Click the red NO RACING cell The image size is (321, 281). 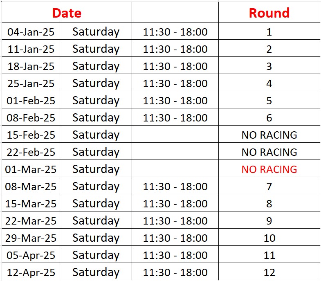(269, 169)
